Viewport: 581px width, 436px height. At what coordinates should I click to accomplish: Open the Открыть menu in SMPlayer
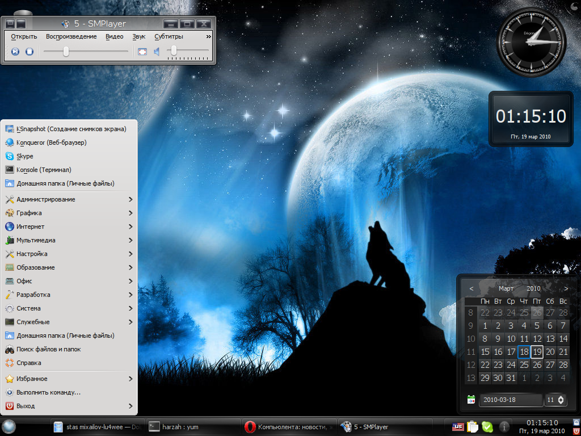pos(24,36)
